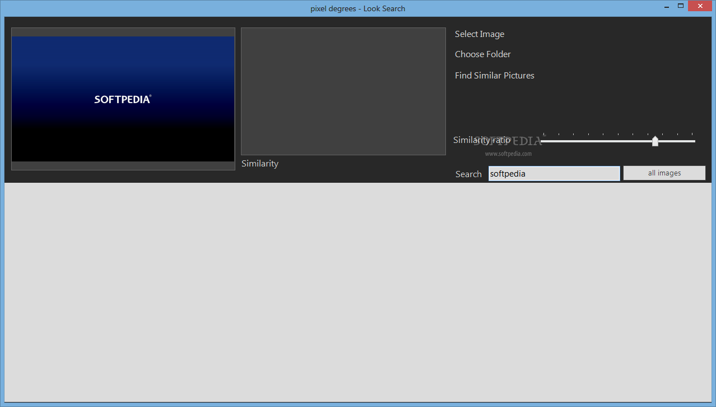Viewport: 716px width, 407px height.
Task: Start Find Similar Pictures
Action: click(x=495, y=76)
